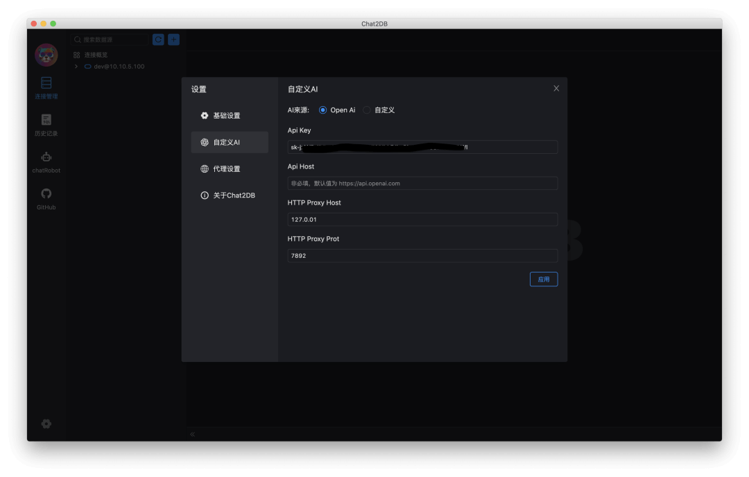749x477 pixels.
Task: Expand the dev@10.10.5.100 connection tree
Action: point(76,67)
